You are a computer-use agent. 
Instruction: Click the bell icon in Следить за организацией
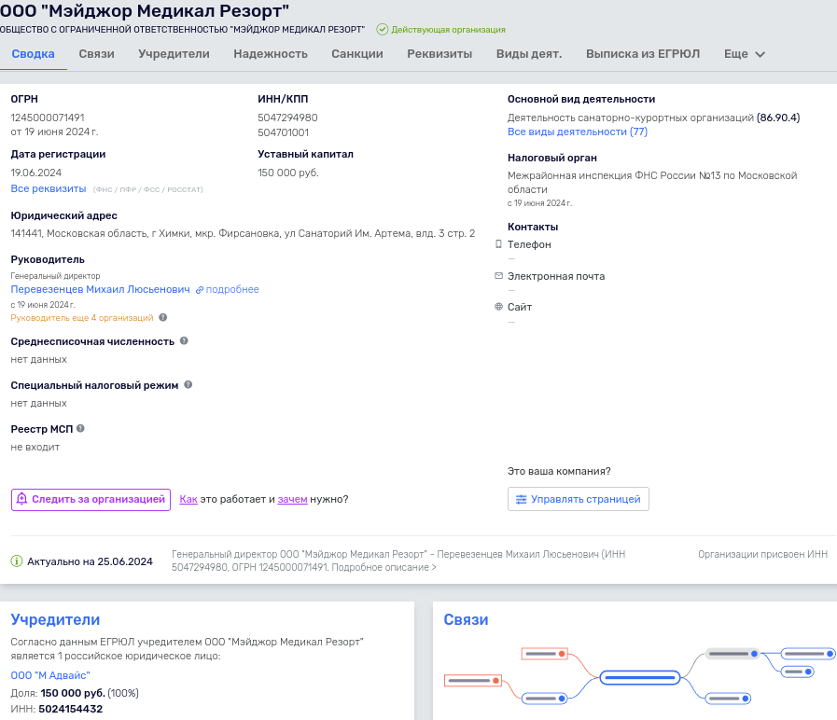(x=21, y=499)
